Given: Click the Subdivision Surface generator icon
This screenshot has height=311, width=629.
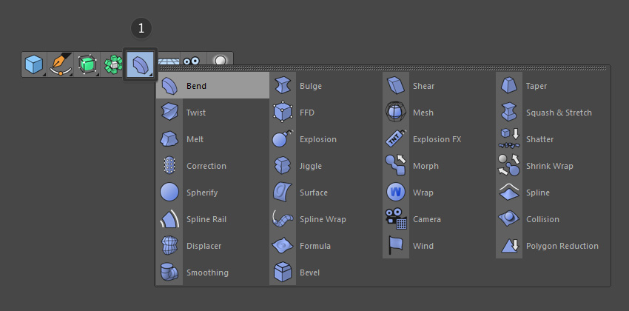Looking at the screenshot, I should 87,65.
